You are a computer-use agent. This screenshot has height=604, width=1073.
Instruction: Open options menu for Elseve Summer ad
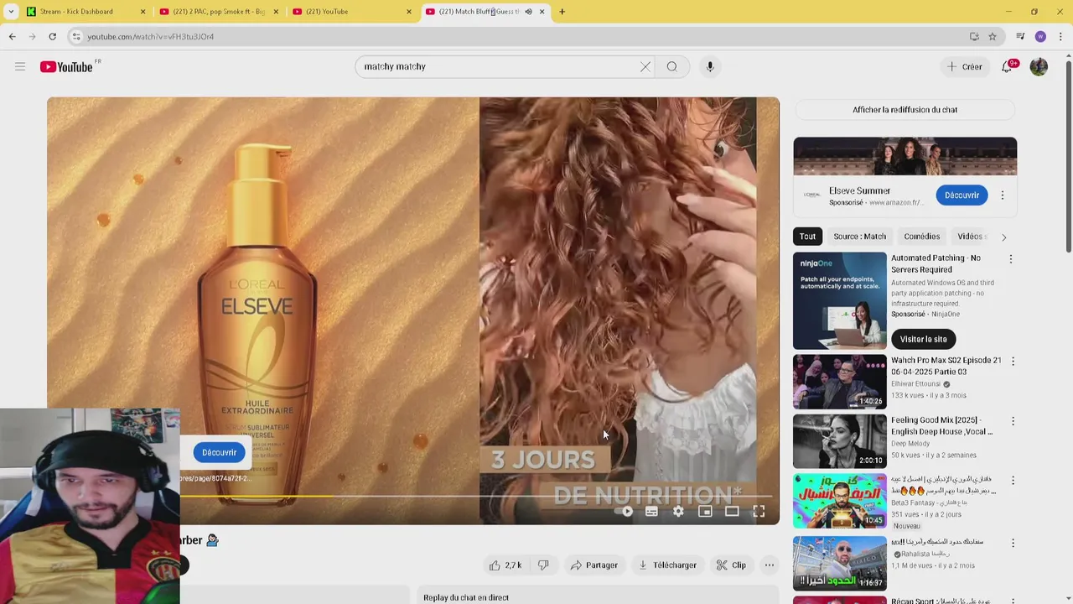click(1003, 195)
